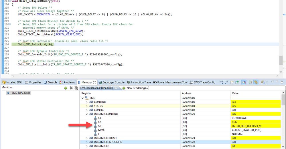Close the EMC: 0x2009c000 rendering tab
The width and height of the screenshot is (286, 149).
116,88
